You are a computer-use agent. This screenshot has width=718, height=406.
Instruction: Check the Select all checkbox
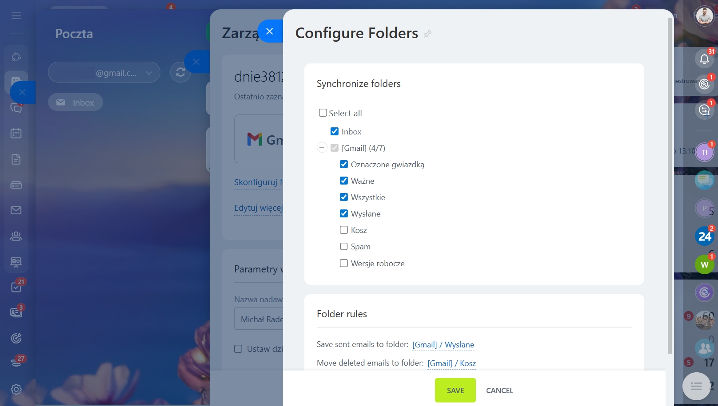pyautogui.click(x=323, y=113)
